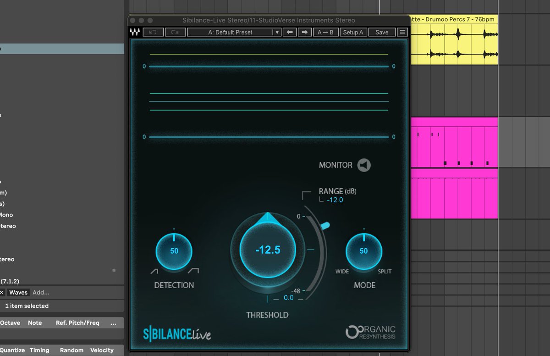Click the hard-slope Detection icon right of knob

point(193,271)
